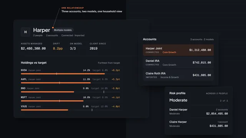
Task: Click the $742,015.00 account balance
Action: tap(202, 62)
